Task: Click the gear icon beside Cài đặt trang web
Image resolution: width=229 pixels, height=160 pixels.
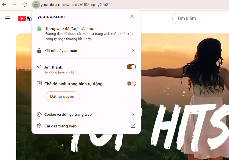Action: point(39,126)
